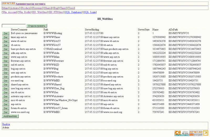Delete the forum.vb-net.ru site

click(x=6, y=108)
